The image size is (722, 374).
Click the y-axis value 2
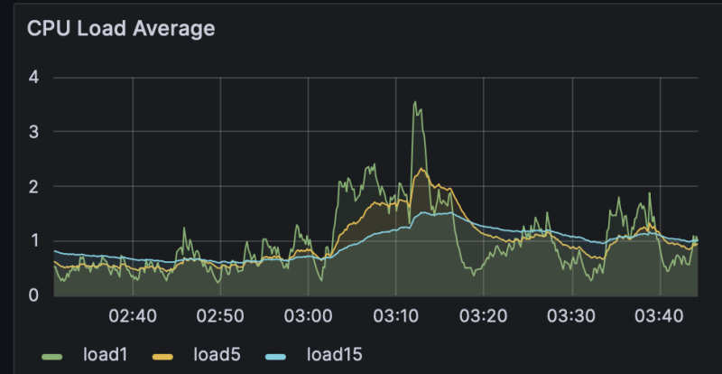click(33, 186)
